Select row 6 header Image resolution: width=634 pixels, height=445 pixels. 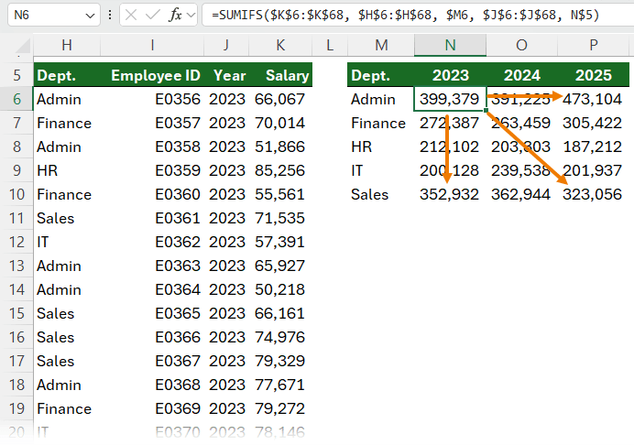click(x=16, y=99)
